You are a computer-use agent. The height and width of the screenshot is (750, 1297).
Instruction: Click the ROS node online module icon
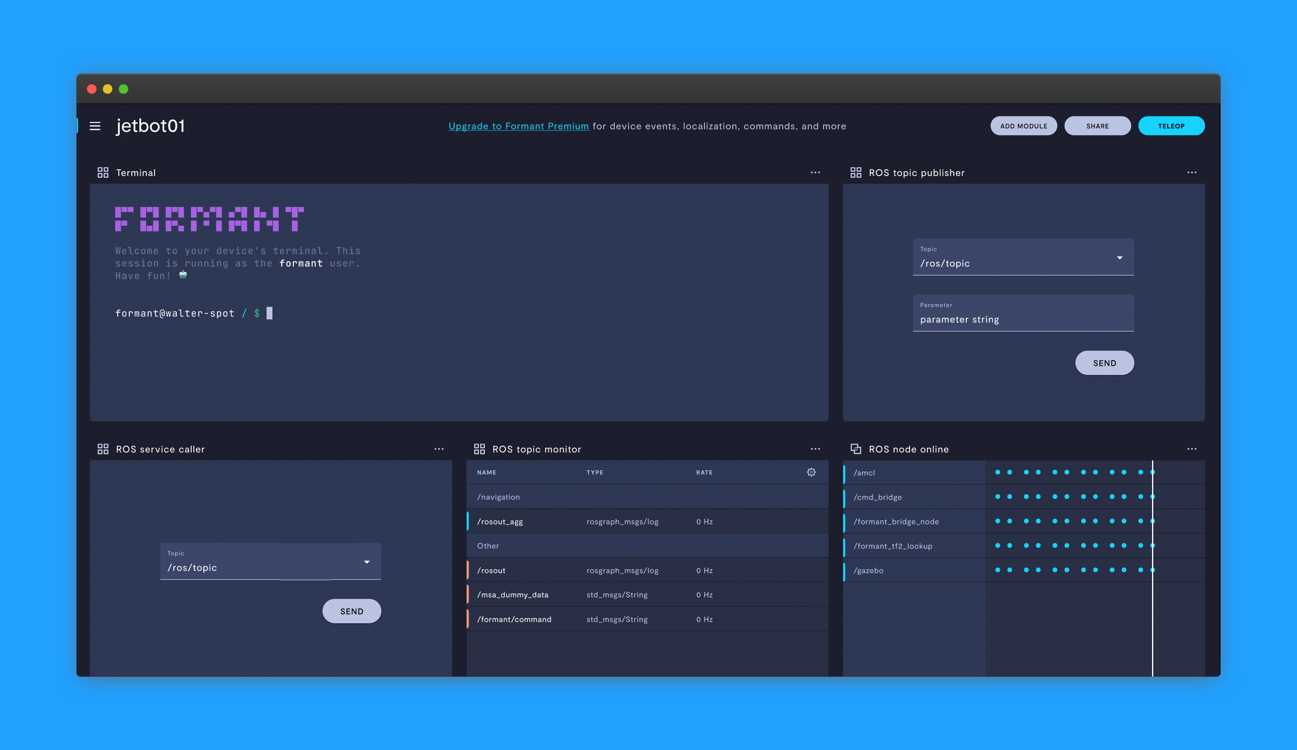856,449
